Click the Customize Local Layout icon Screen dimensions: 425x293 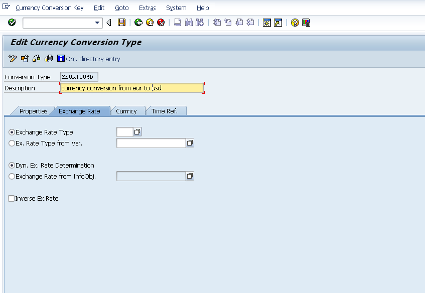(306, 23)
